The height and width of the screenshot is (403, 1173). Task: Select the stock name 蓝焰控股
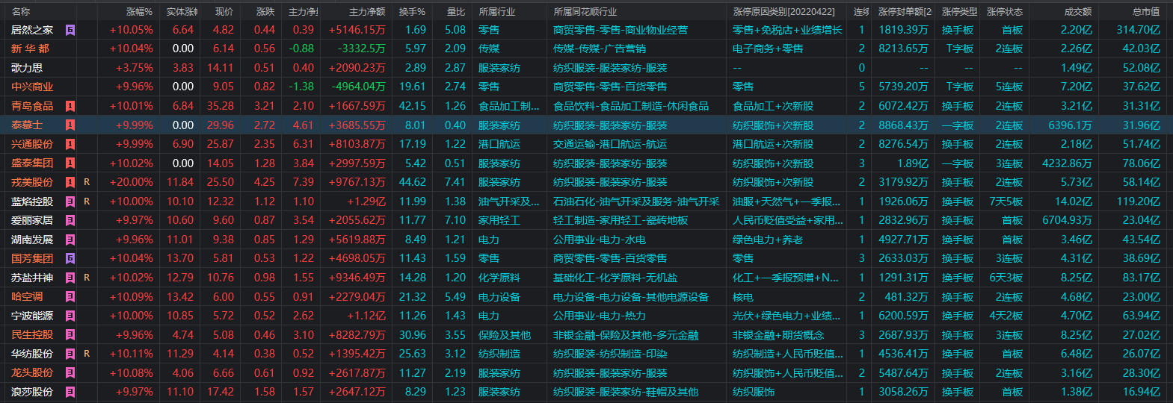click(32, 201)
